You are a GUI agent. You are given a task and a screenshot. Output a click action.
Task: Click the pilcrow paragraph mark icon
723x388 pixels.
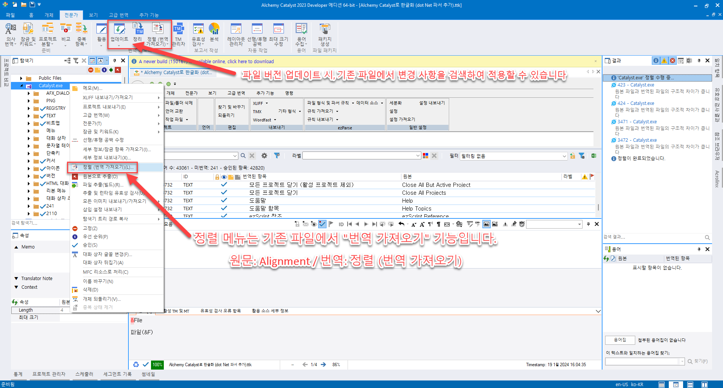438,224
